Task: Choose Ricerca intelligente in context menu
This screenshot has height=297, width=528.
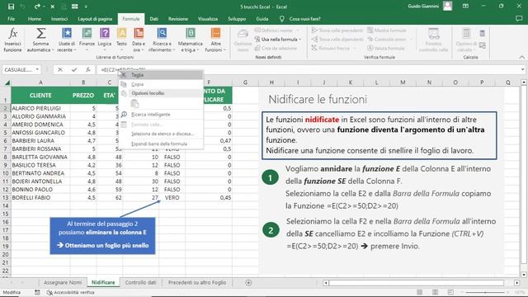Action: pyautogui.click(x=161, y=115)
